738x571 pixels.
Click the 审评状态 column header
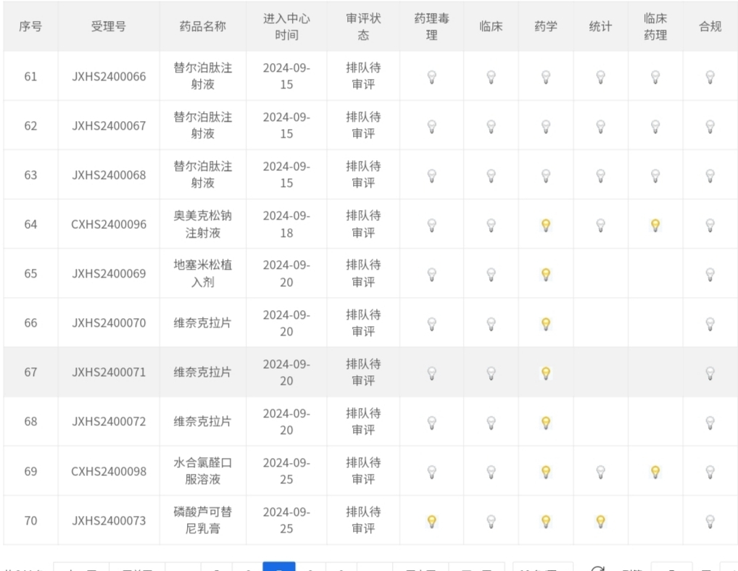[363, 26]
